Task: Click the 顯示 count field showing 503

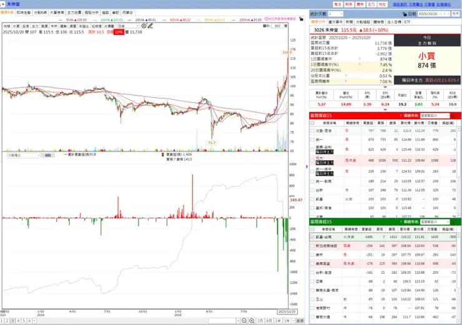Action: point(277,26)
